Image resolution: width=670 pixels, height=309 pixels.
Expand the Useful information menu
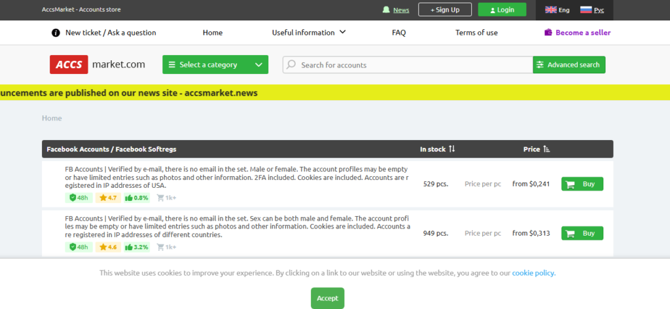[309, 33]
